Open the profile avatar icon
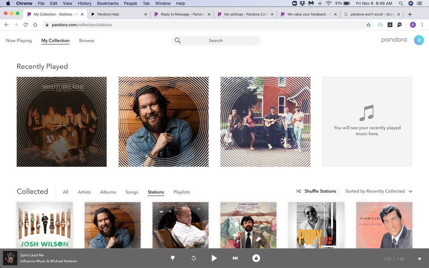429x268 pixels. tap(418, 40)
